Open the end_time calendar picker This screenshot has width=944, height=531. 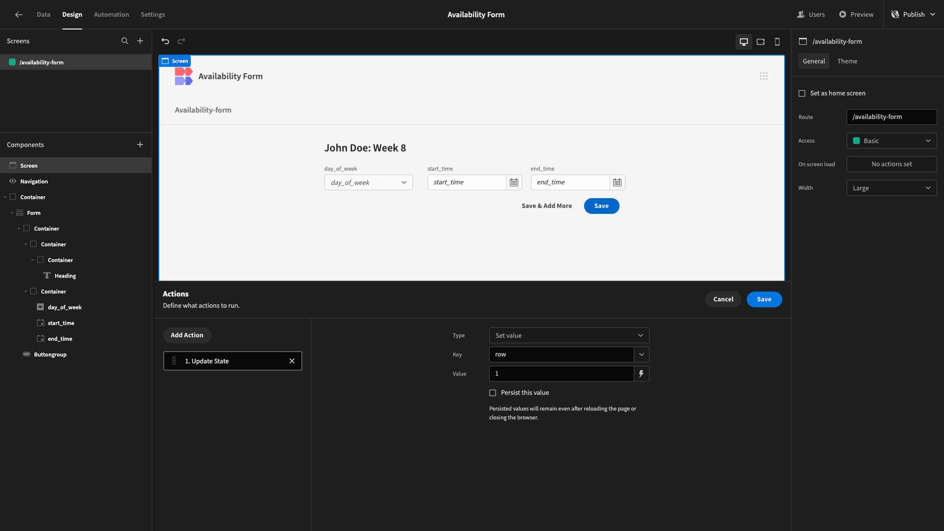[x=617, y=182]
